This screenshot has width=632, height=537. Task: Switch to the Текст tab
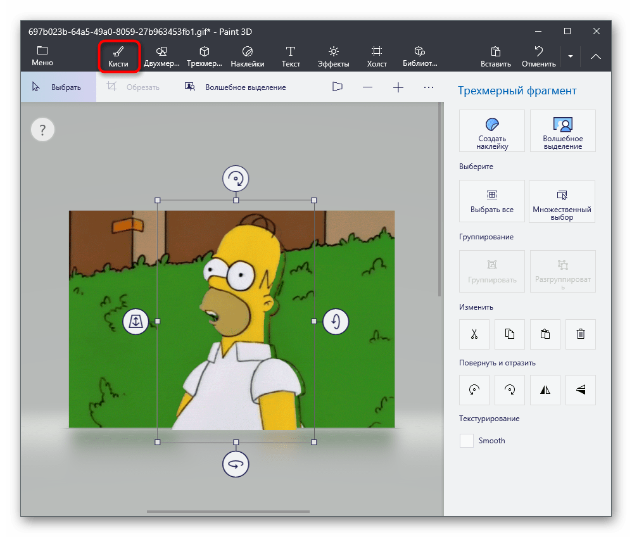pyautogui.click(x=291, y=56)
